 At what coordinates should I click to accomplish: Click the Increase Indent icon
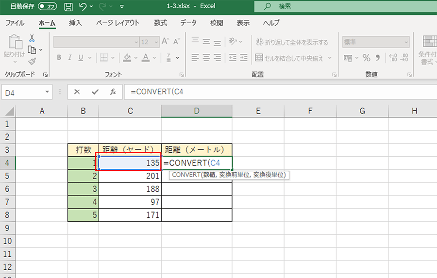pos(244,58)
